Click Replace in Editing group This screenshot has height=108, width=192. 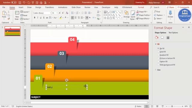click(x=159, y=15)
